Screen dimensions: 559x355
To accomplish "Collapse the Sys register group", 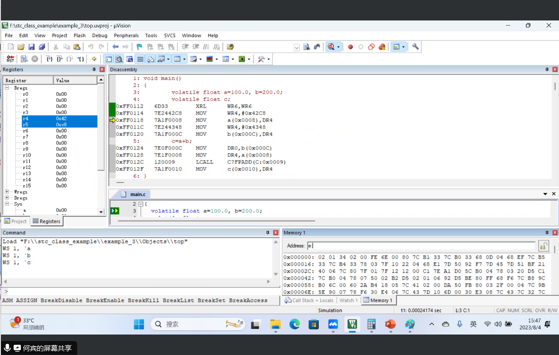I will [7, 204].
